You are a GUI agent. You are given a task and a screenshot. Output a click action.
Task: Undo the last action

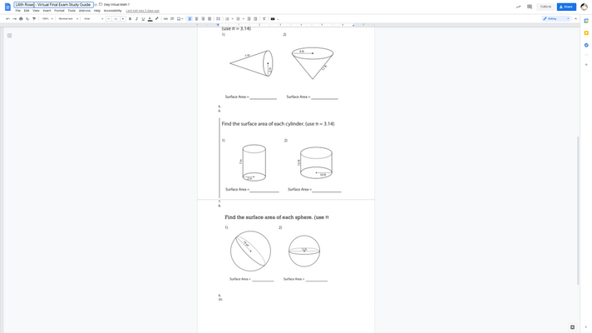[8, 19]
